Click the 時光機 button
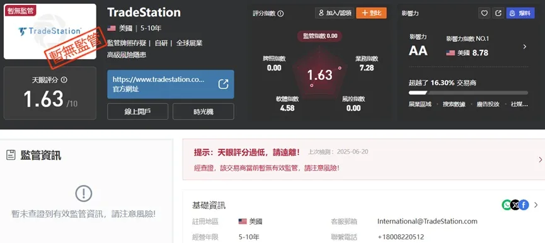 pyautogui.click(x=204, y=111)
